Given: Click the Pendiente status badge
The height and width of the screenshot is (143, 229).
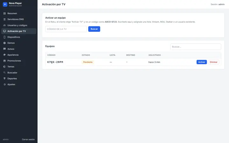Looking at the screenshot, I should pos(88,62).
